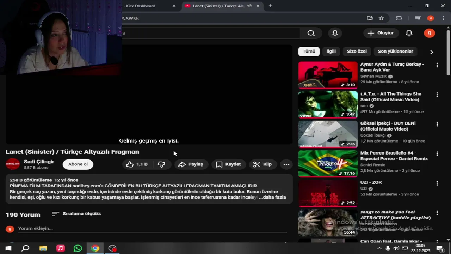Expand description with ...daha fazla
Viewport: 451px width, 254px height.
coord(272,198)
